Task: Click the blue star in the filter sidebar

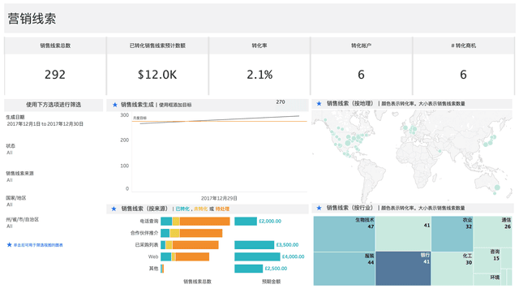Action: (9, 244)
